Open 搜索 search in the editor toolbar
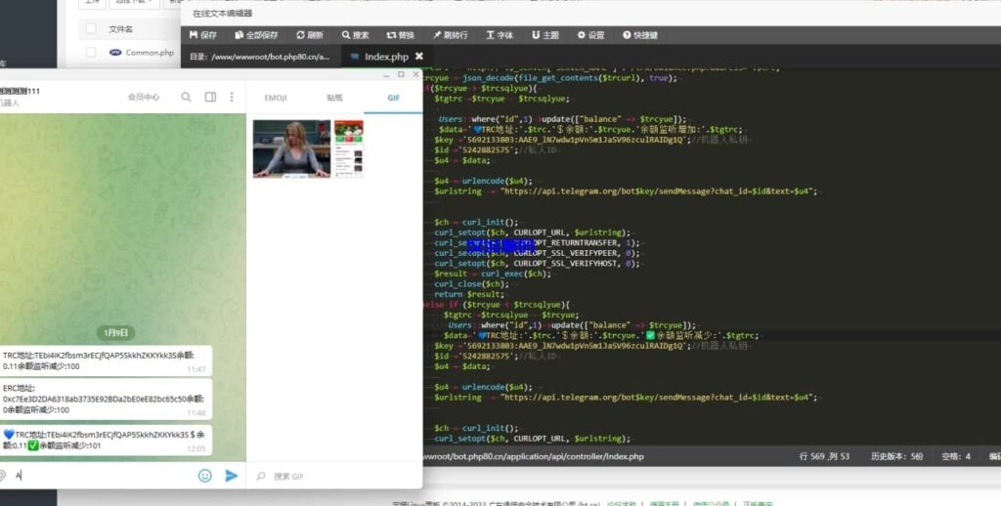 tap(355, 35)
